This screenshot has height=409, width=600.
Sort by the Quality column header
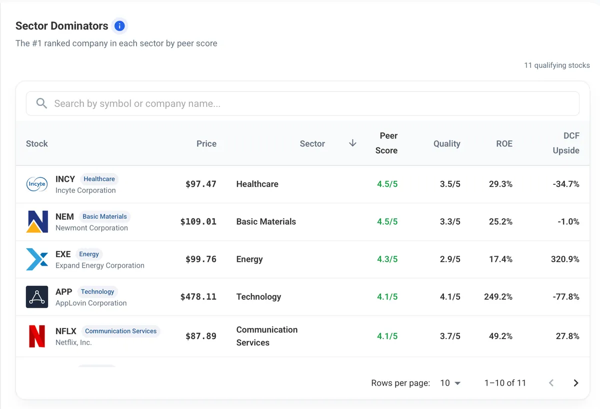447,144
